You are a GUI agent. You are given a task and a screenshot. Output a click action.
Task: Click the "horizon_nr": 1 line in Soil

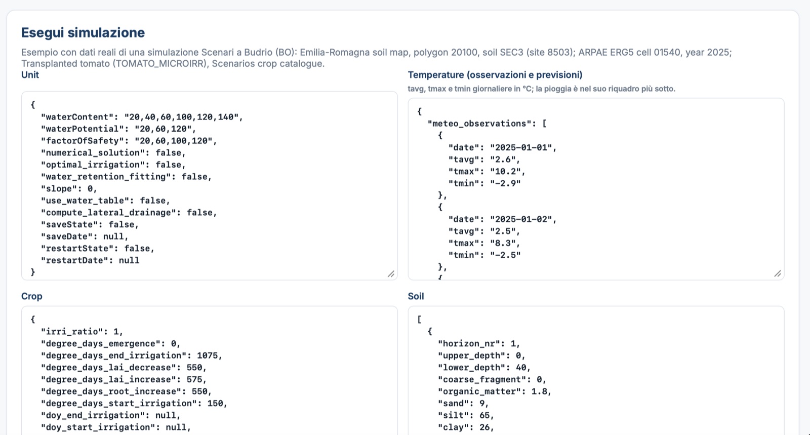pyautogui.click(x=478, y=343)
